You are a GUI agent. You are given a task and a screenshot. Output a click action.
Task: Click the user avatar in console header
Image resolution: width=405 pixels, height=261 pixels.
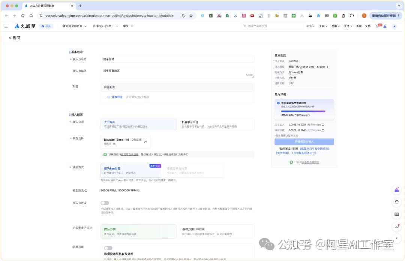pyautogui.click(x=394, y=26)
